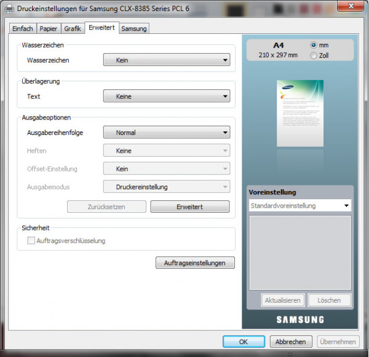This screenshot has width=369, height=357.
Task: Switch to the Einfach tab
Action: pos(23,29)
